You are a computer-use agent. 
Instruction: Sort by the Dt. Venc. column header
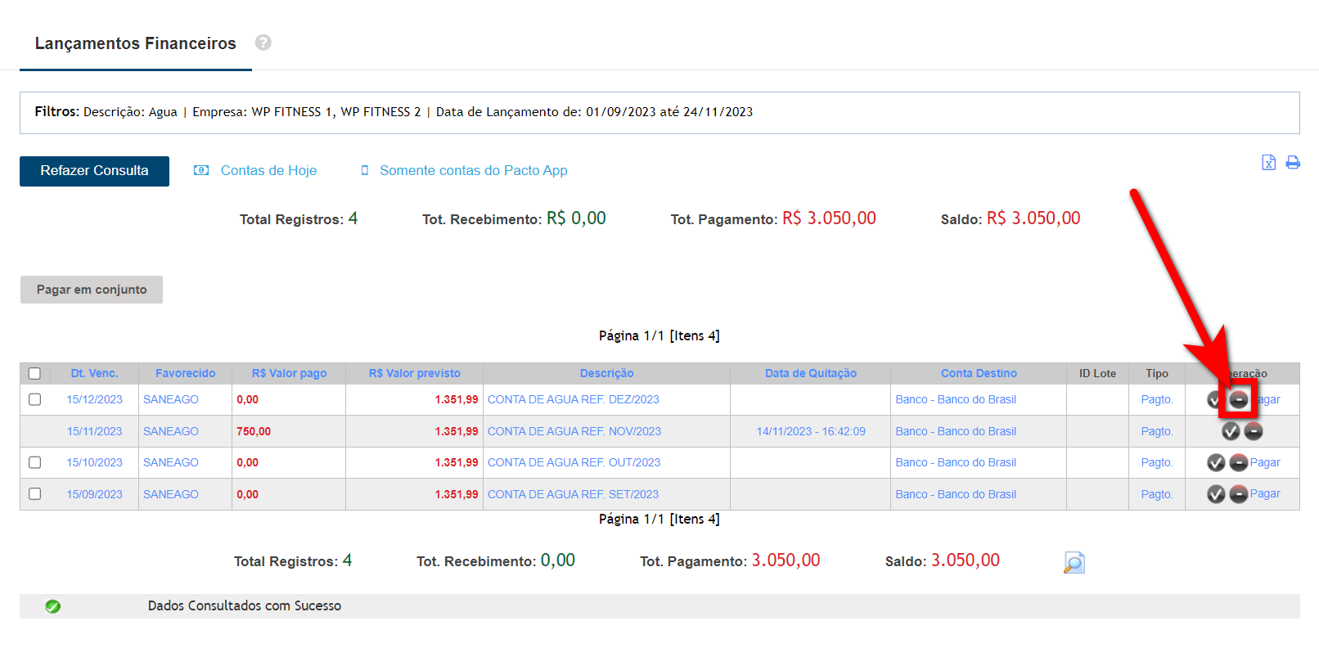coord(94,373)
